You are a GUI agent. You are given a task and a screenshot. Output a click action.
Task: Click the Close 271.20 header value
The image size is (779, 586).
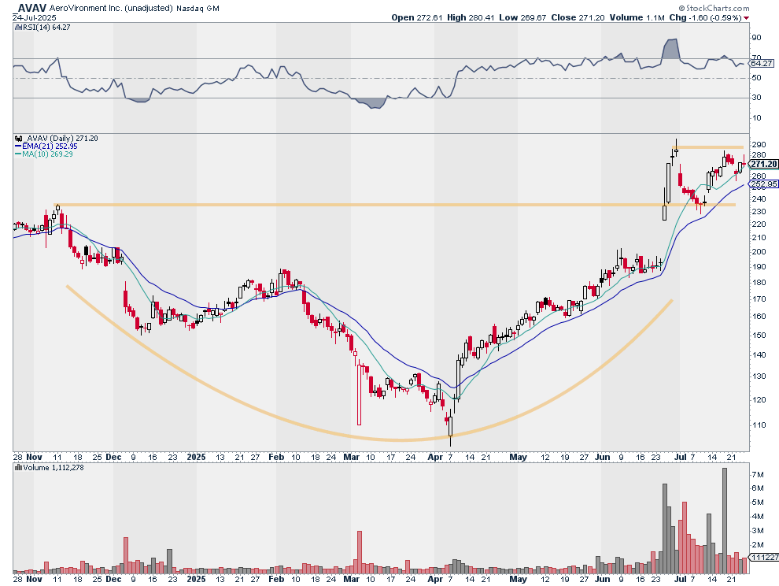click(x=578, y=17)
